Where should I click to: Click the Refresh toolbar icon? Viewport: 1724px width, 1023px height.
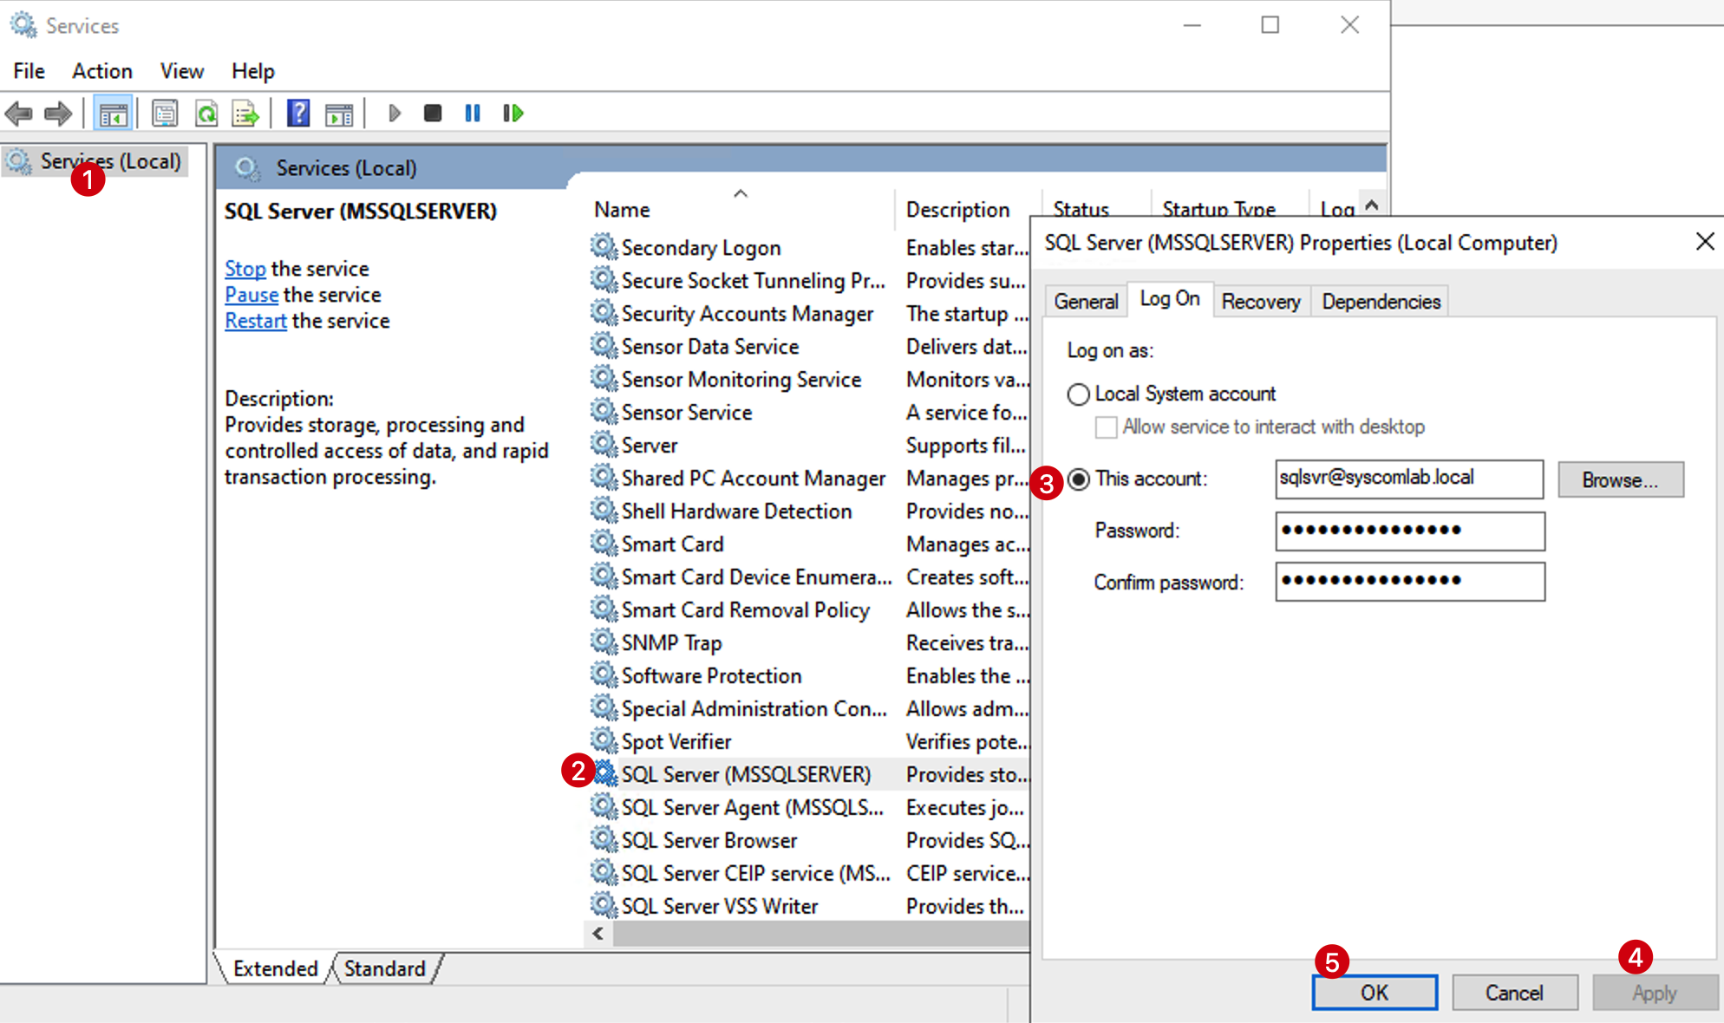[x=206, y=114]
